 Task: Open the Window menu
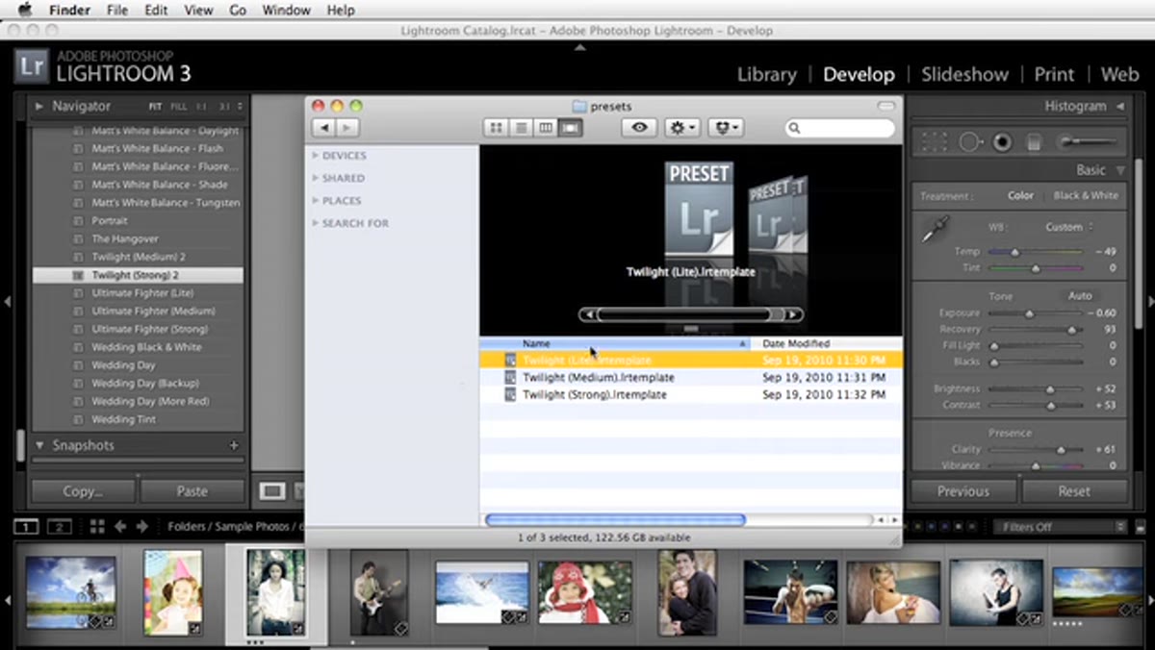(286, 11)
